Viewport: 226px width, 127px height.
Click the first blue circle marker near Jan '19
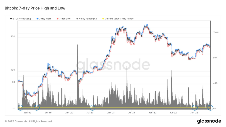click(20, 108)
